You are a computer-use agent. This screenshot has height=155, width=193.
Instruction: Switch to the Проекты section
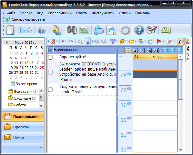click(23, 127)
